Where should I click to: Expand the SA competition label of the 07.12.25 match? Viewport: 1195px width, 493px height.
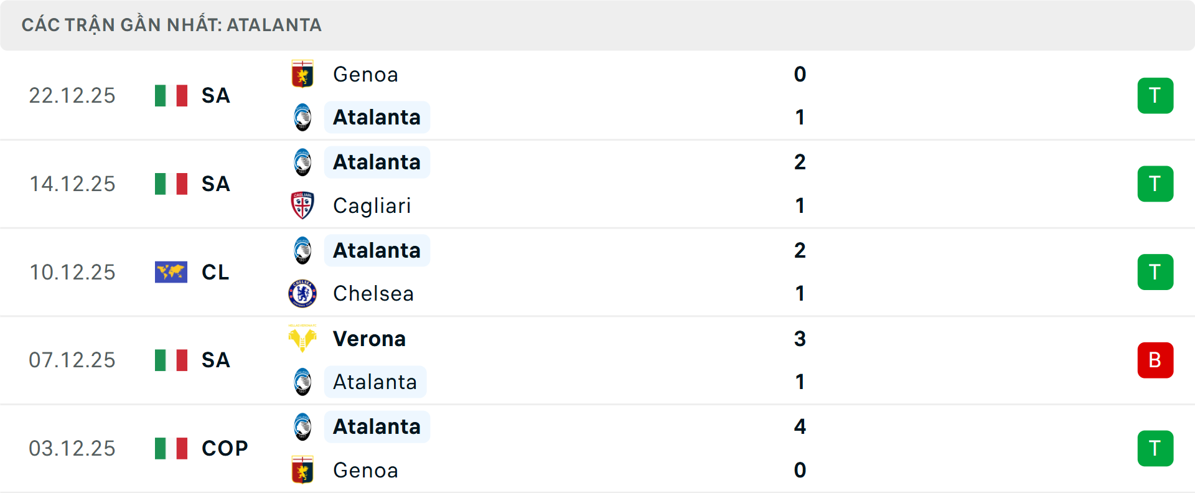pos(215,360)
